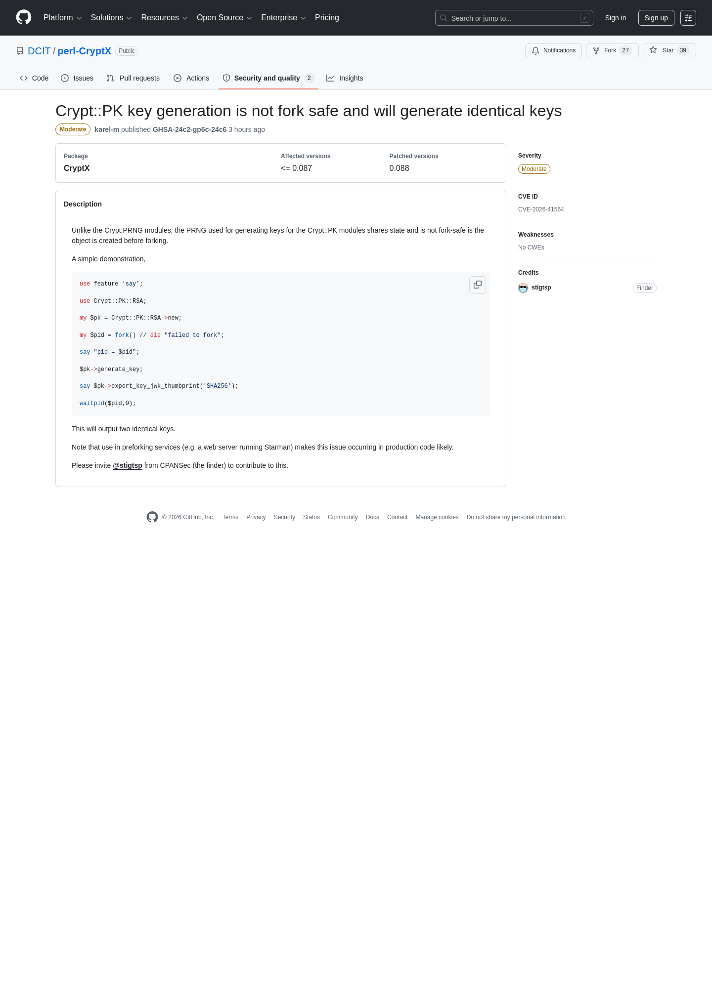Open the Pull requests tab

coord(133,78)
